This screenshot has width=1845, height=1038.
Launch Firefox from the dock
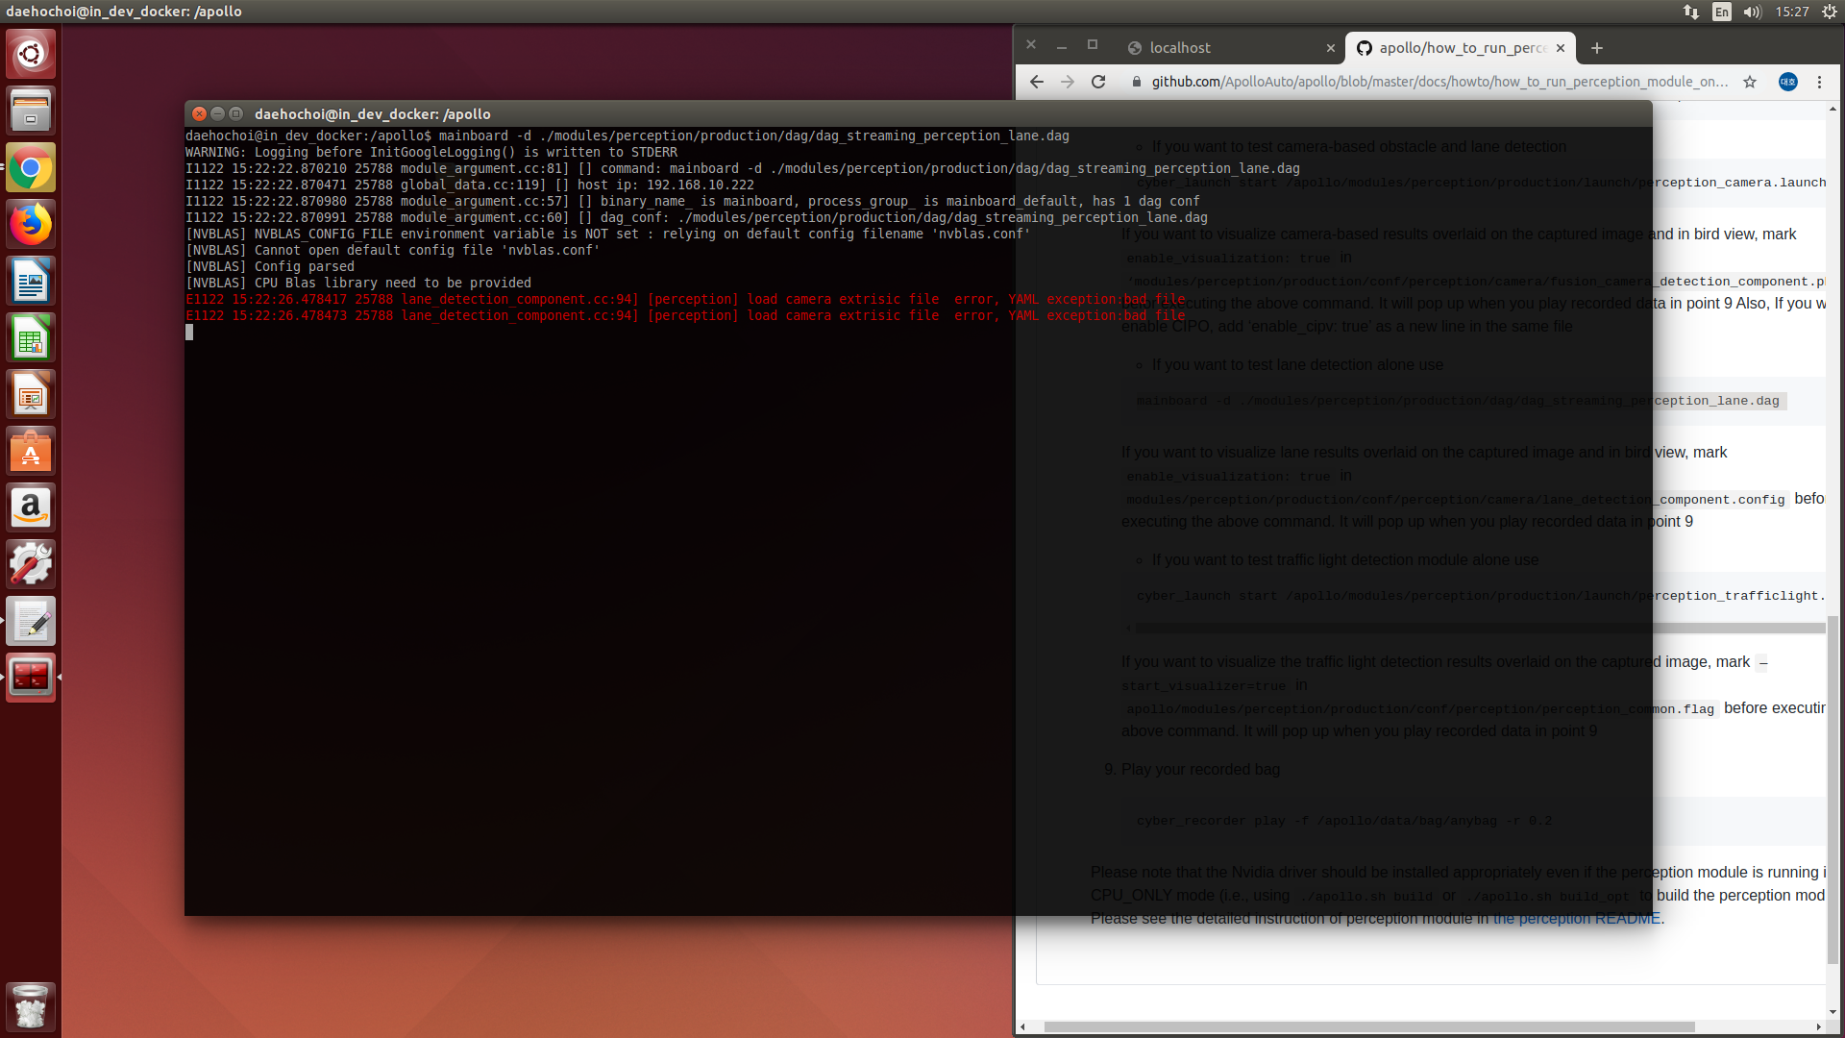coord(30,223)
